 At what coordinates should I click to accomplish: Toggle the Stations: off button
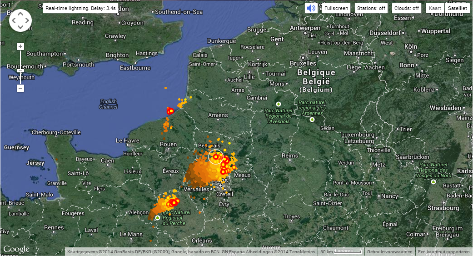(x=371, y=8)
